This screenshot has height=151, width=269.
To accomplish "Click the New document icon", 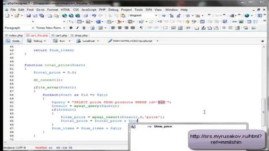I will (7, 16).
